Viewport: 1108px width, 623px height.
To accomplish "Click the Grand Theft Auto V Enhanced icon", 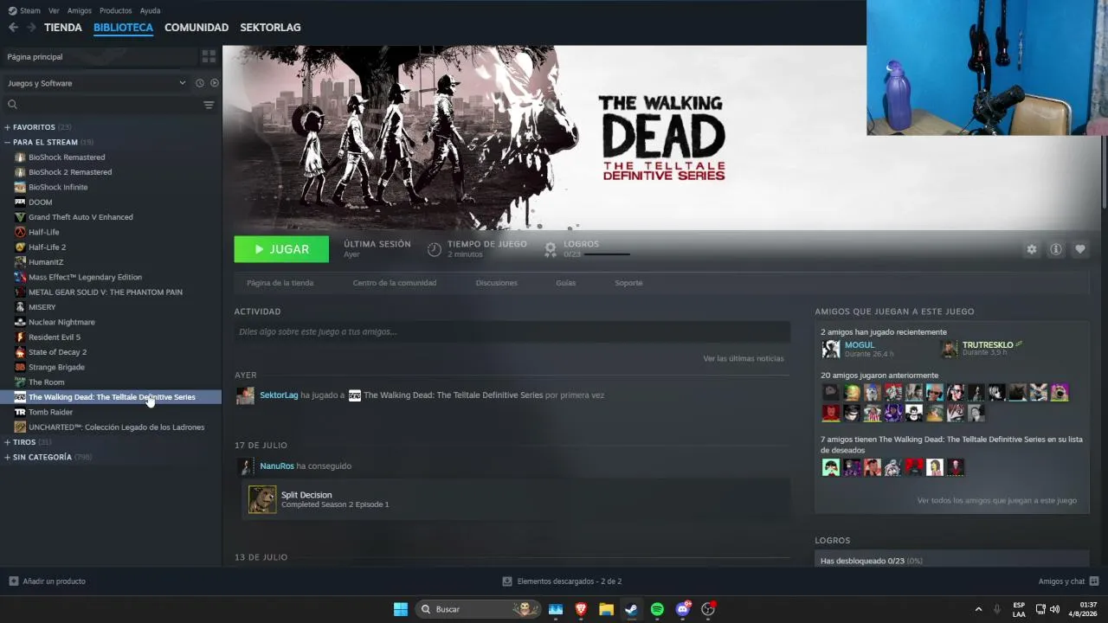I will (x=20, y=217).
